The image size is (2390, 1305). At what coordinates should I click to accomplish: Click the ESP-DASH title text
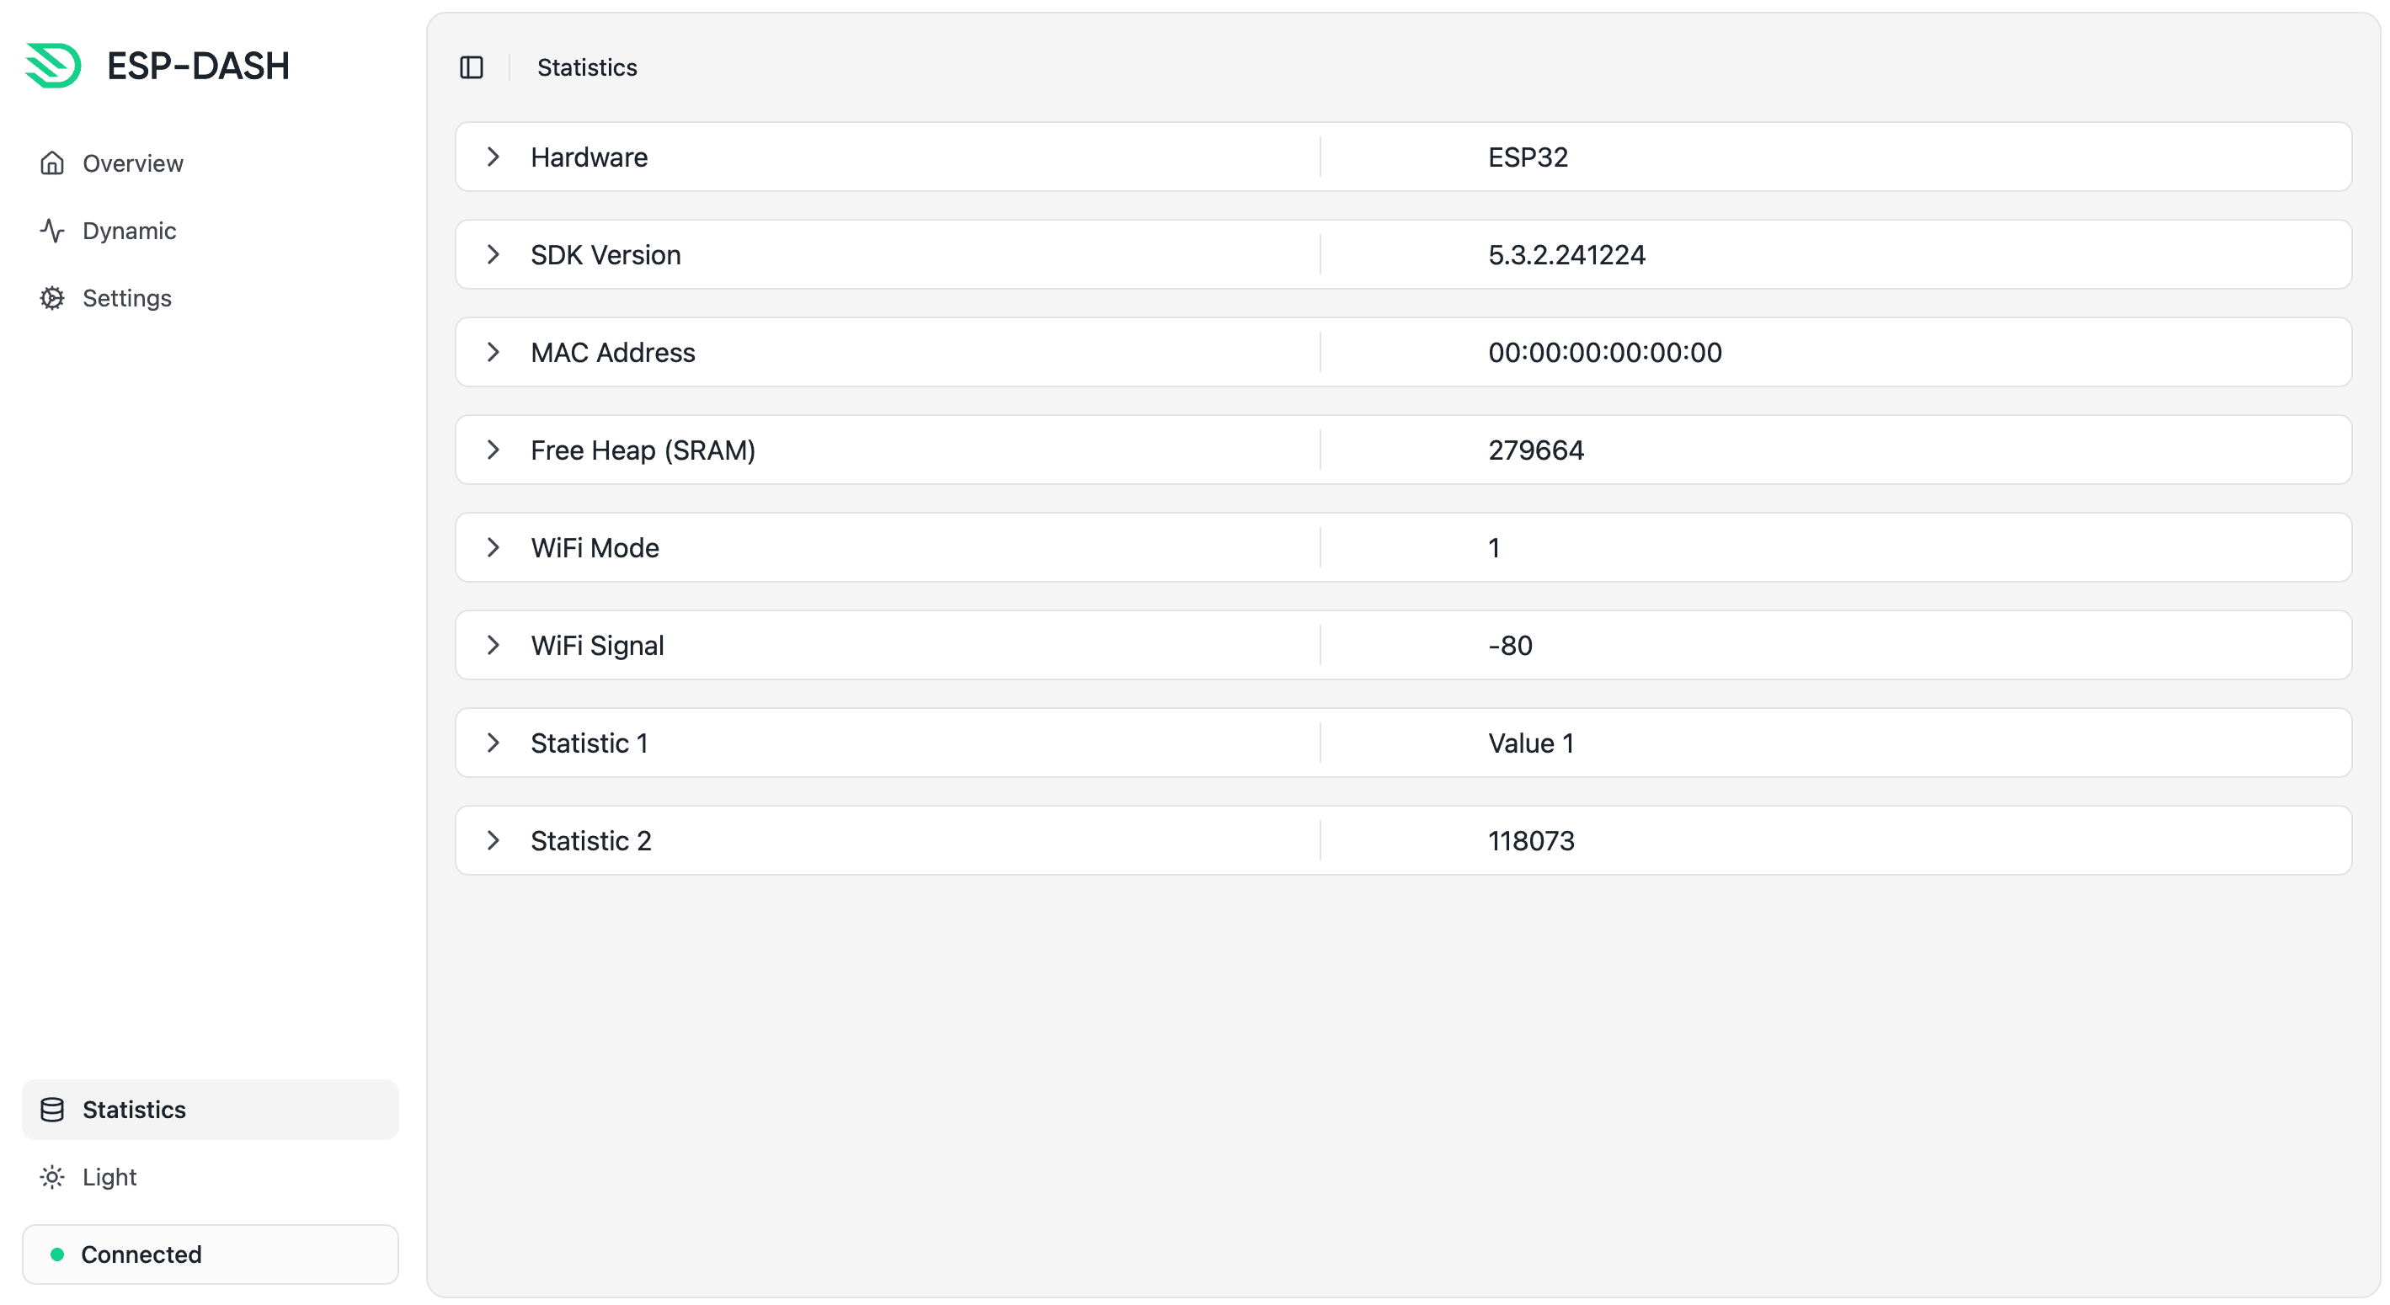pos(199,66)
